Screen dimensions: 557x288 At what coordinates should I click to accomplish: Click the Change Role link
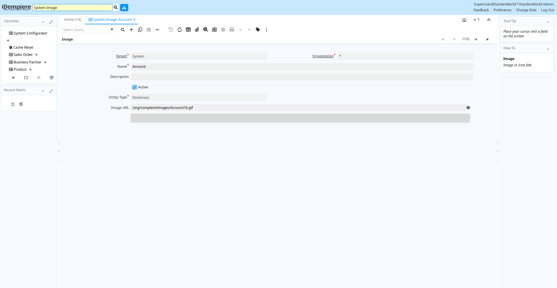[526, 10]
